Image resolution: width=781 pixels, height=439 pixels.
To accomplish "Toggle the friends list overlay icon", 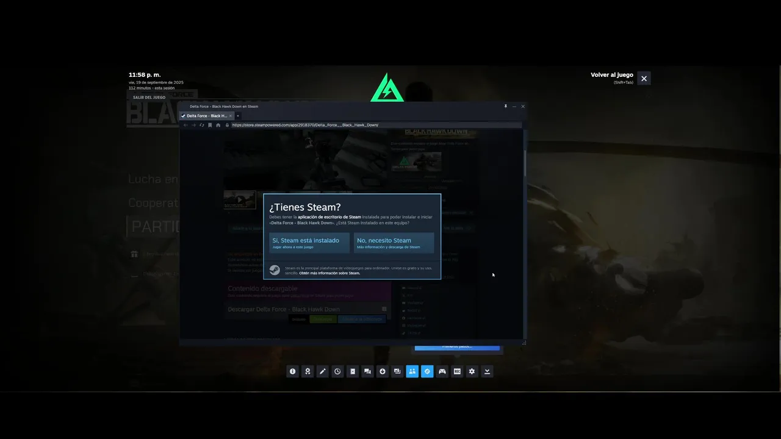I will coord(412,371).
